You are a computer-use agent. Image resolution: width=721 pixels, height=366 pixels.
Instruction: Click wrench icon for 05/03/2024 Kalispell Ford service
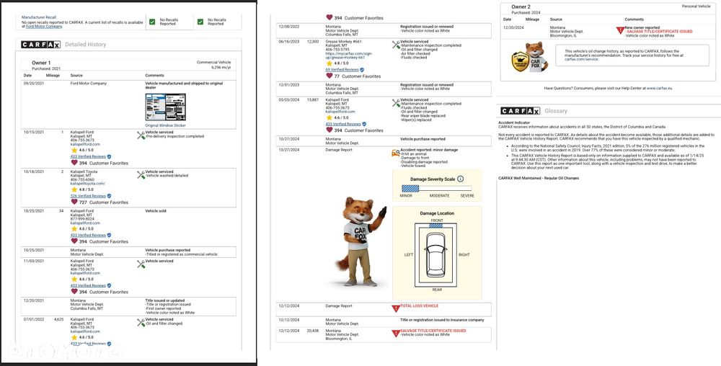[396, 103]
